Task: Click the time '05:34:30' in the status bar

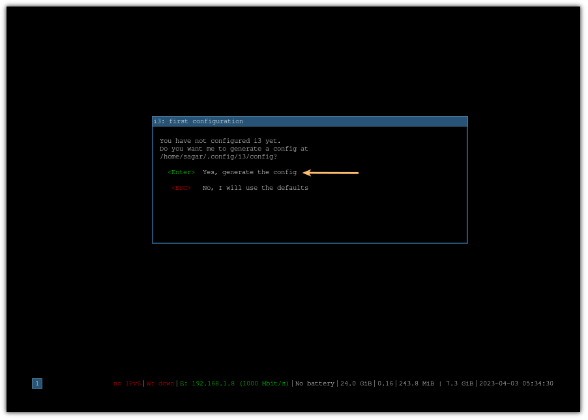Action: pyautogui.click(x=537, y=383)
